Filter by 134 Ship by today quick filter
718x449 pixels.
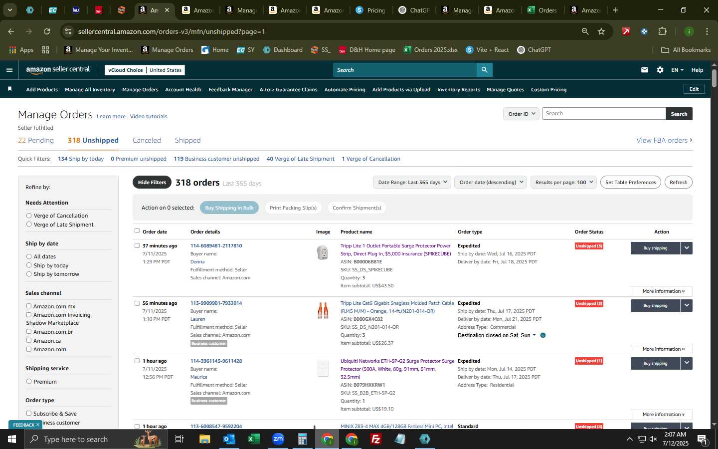(81, 159)
